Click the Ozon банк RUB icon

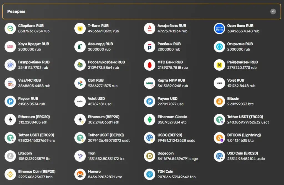click(219, 29)
